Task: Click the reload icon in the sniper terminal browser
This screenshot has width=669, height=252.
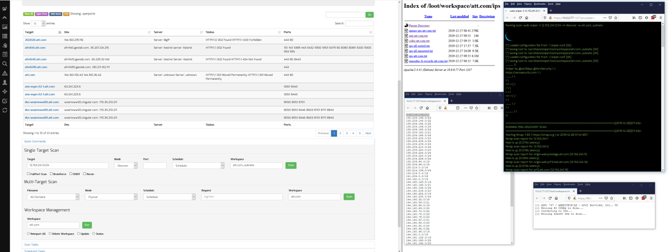Action: pyautogui.click(x=520, y=18)
